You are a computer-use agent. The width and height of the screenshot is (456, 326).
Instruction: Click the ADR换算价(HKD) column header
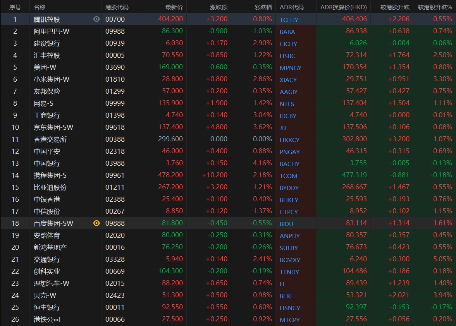344,7
